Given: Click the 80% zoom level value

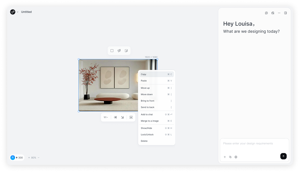Looking at the screenshot, I should 34,158.
